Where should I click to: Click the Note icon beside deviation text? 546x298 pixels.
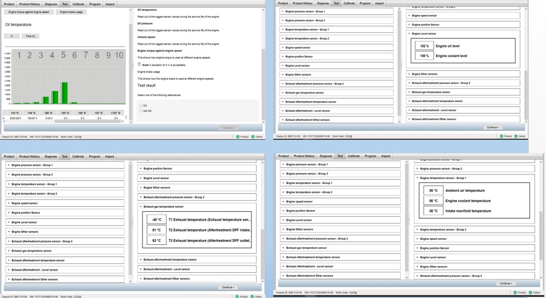tap(139, 64)
